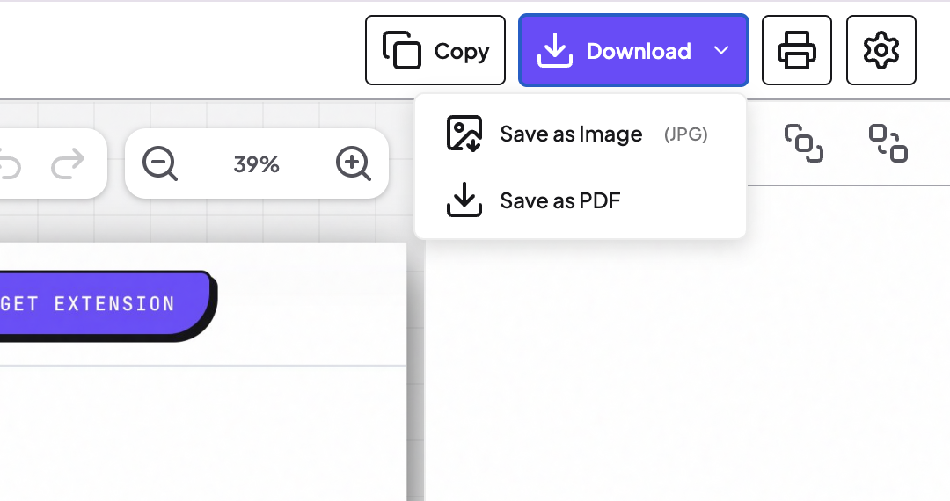Click the group objects icon with linked squares
This screenshot has width=950, height=501.
803,143
